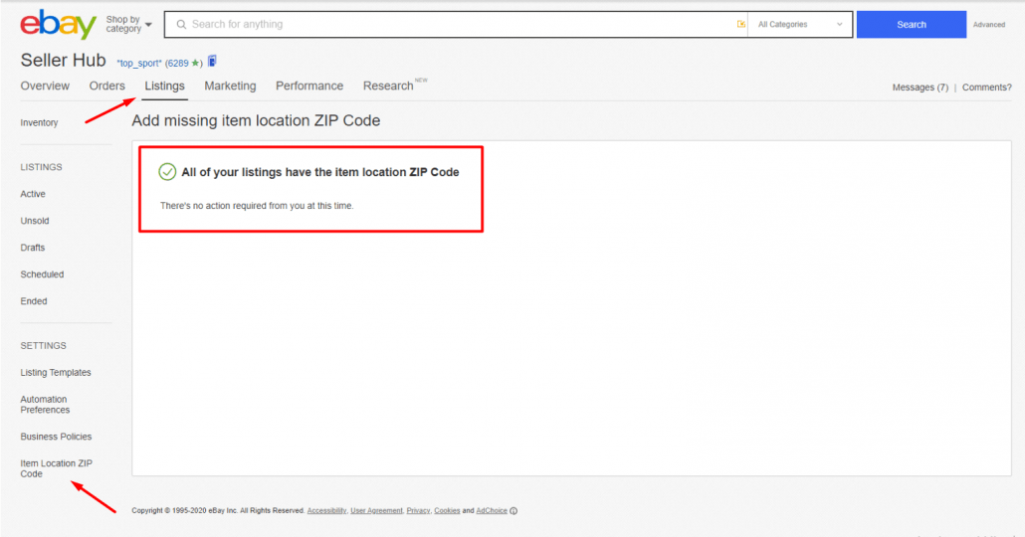Click the magnifier icon in search box

182,24
